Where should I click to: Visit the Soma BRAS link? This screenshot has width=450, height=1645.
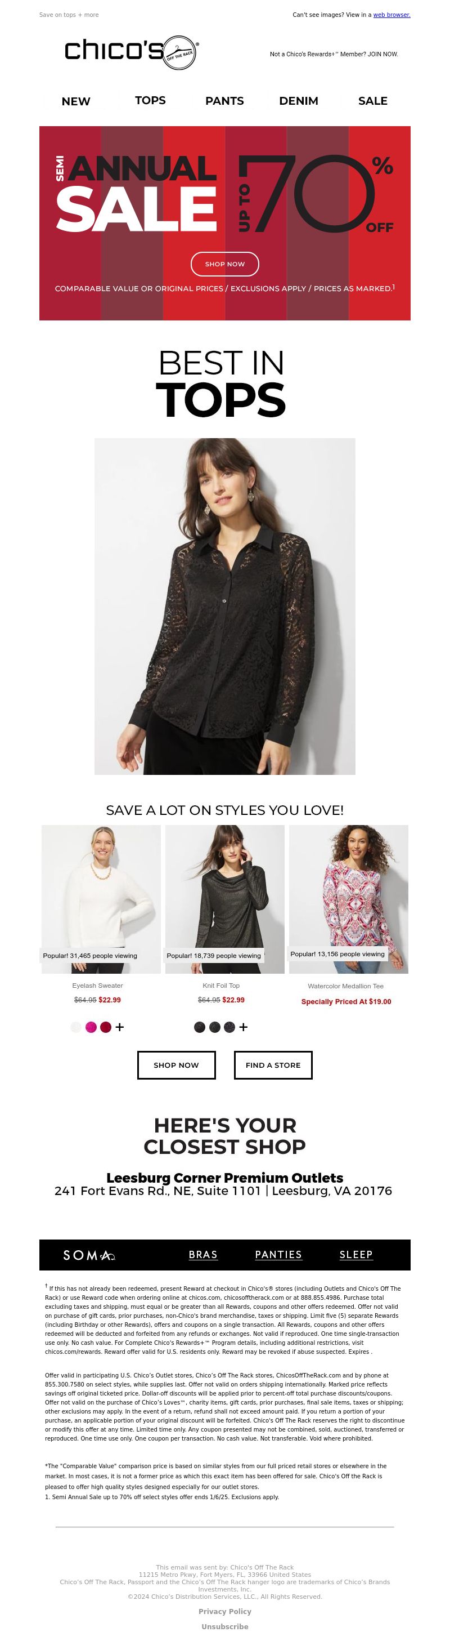click(203, 1255)
